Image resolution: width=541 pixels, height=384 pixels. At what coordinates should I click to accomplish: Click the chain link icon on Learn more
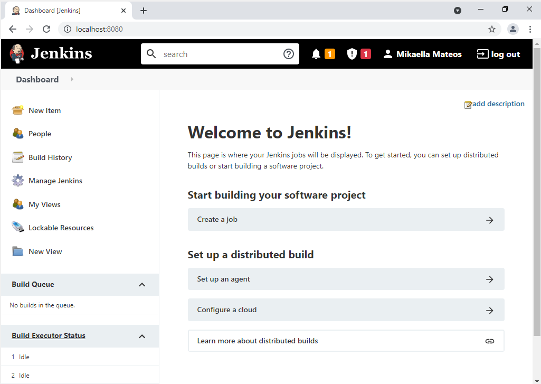489,341
